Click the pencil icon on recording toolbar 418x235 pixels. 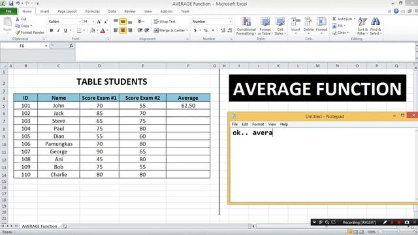pyautogui.click(x=385, y=222)
